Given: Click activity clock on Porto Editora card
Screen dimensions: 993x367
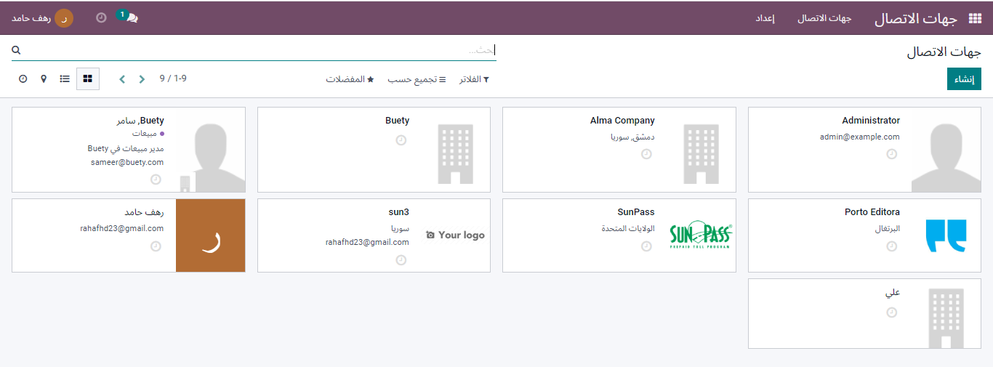Looking at the screenshot, I should tap(891, 246).
